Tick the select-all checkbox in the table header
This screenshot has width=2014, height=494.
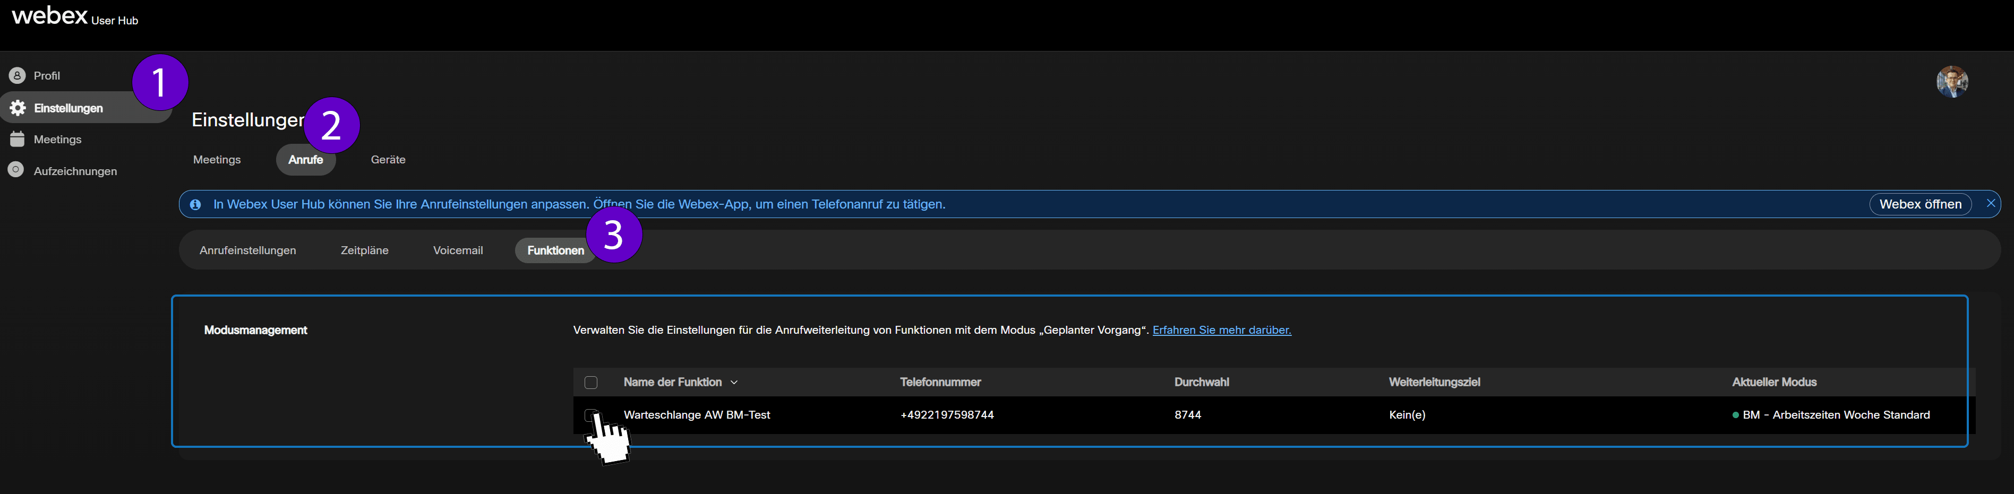tap(591, 382)
